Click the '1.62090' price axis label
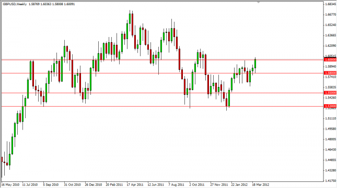The height and width of the screenshot is (188, 337). [331, 46]
